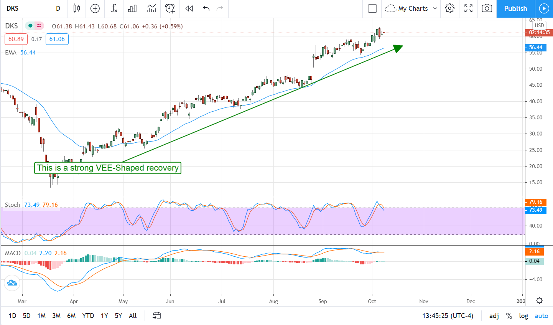Enter fullscreen mode
The height and width of the screenshot is (325, 553).
(x=468, y=8)
